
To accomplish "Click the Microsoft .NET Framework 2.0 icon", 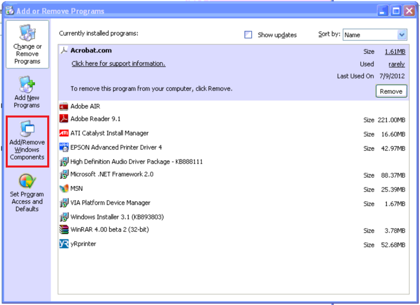I will pos(64,174).
